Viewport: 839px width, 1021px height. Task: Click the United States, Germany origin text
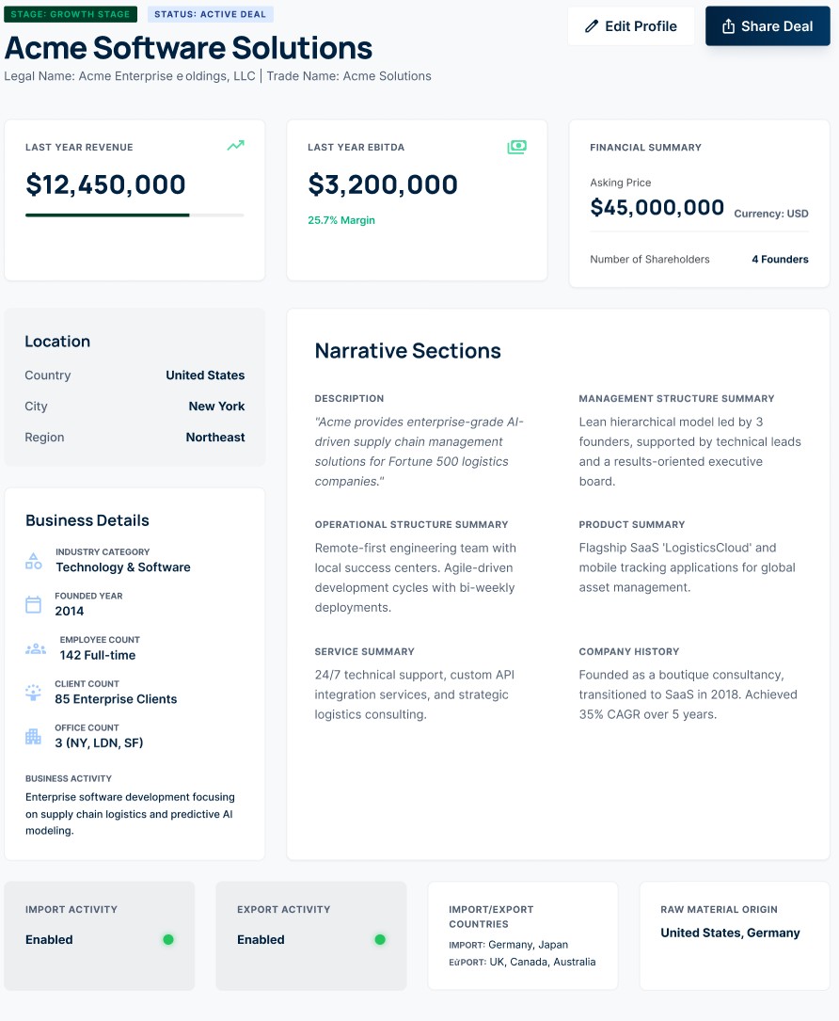(730, 933)
